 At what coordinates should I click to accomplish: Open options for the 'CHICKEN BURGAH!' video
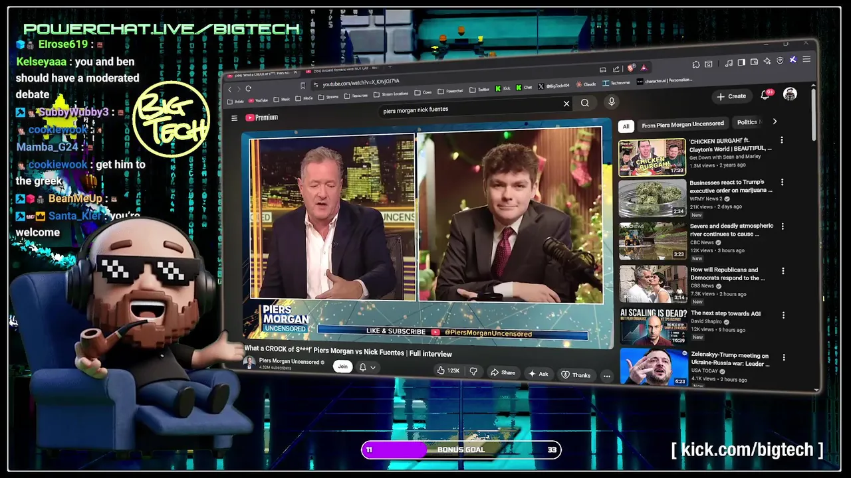(x=782, y=140)
